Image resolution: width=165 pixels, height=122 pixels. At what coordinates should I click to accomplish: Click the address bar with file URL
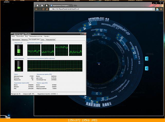click(x=101, y=9)
